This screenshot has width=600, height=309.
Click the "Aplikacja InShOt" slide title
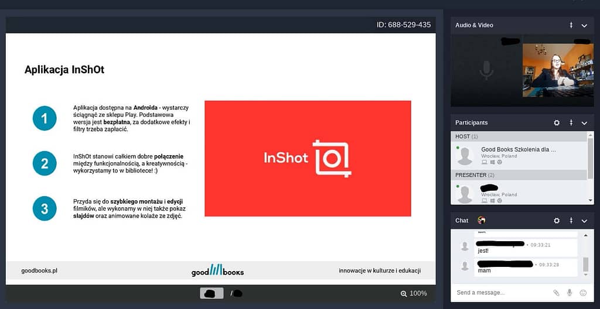coord(64,70)
